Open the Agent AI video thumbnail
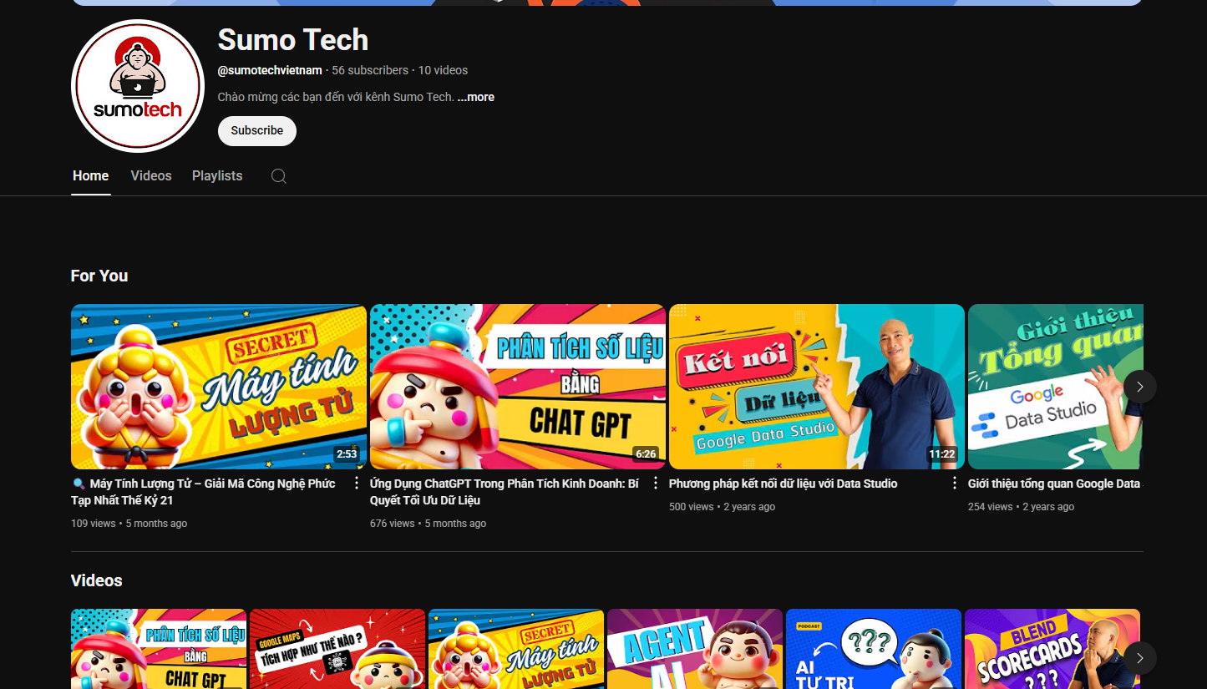1207x689 pixels. point(695,649)
